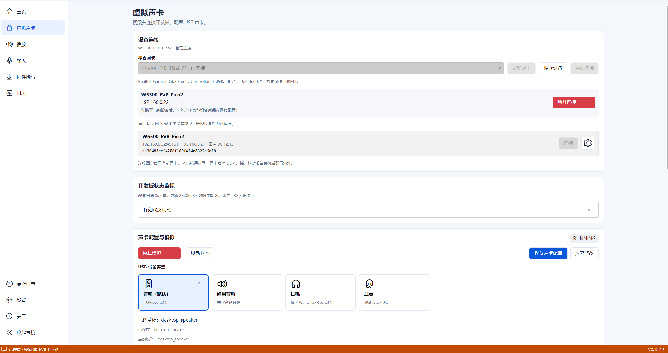Click the speaker box icon on 音箱（默认）card
Screen dimensions: 668x353
point(149,284)
